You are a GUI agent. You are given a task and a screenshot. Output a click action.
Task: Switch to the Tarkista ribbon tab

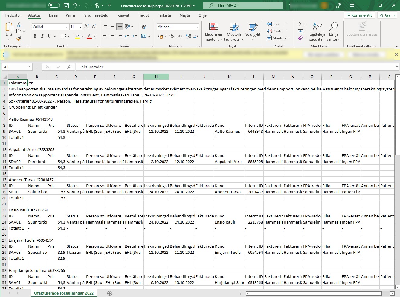pos(164,15)
